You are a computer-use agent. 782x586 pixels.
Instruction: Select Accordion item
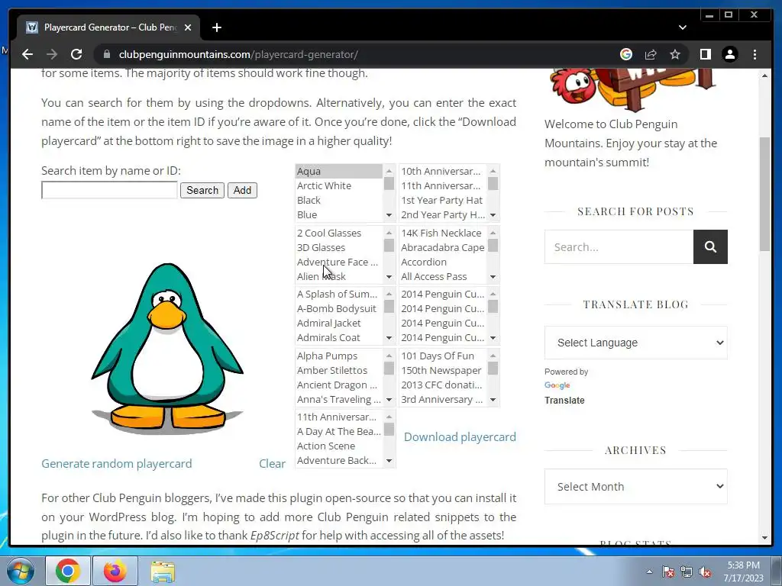tap(442, 262)
